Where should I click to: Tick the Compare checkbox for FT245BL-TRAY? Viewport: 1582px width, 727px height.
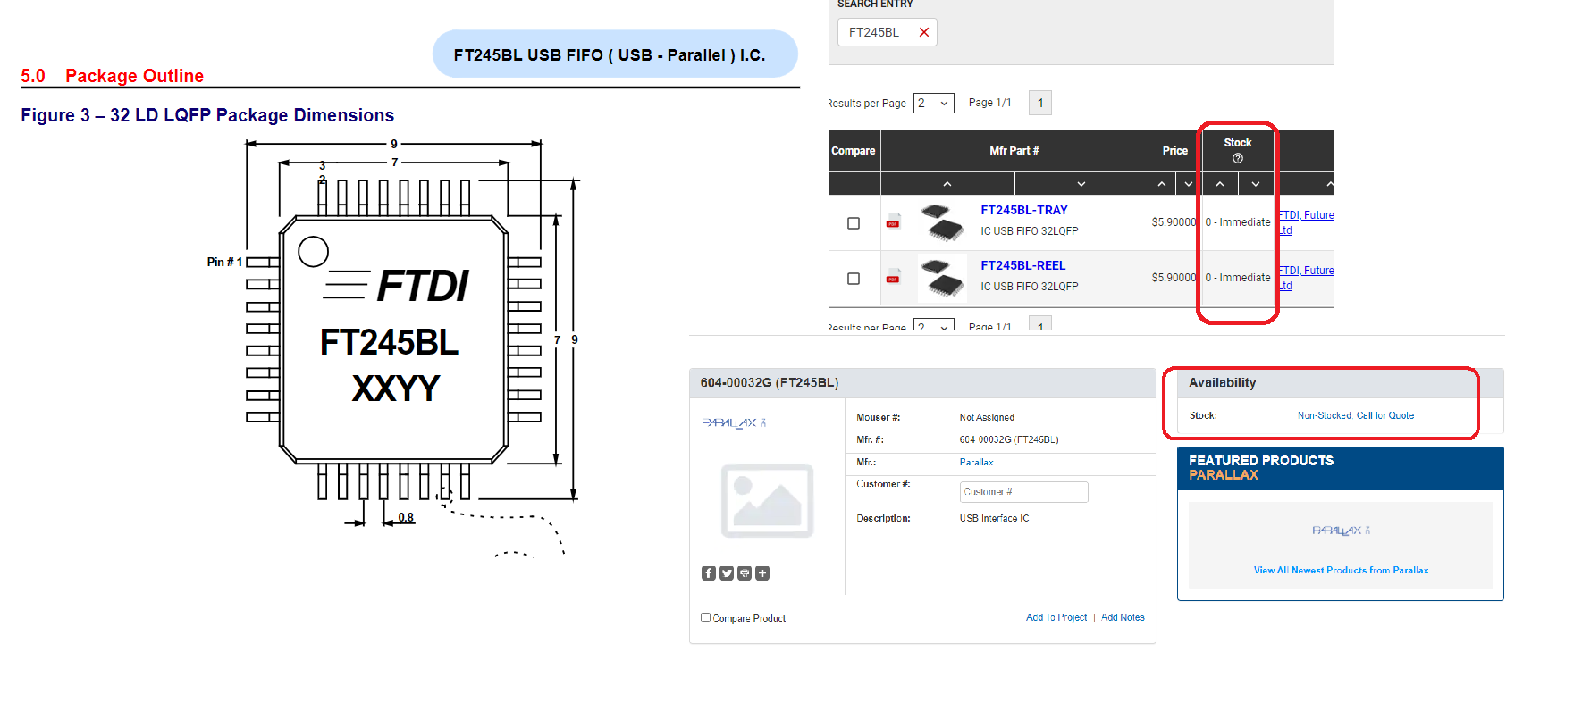click(x=854, y=223)
